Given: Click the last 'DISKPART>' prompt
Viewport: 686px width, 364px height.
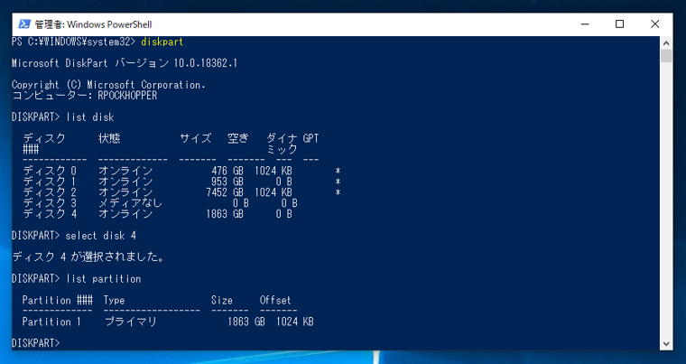Looking at the screenshot, I should click(x=36, y=343).
